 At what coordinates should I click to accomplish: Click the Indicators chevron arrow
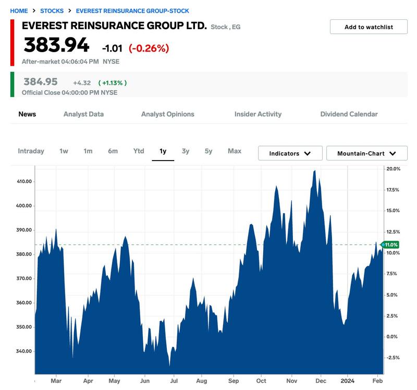[308, 153]
